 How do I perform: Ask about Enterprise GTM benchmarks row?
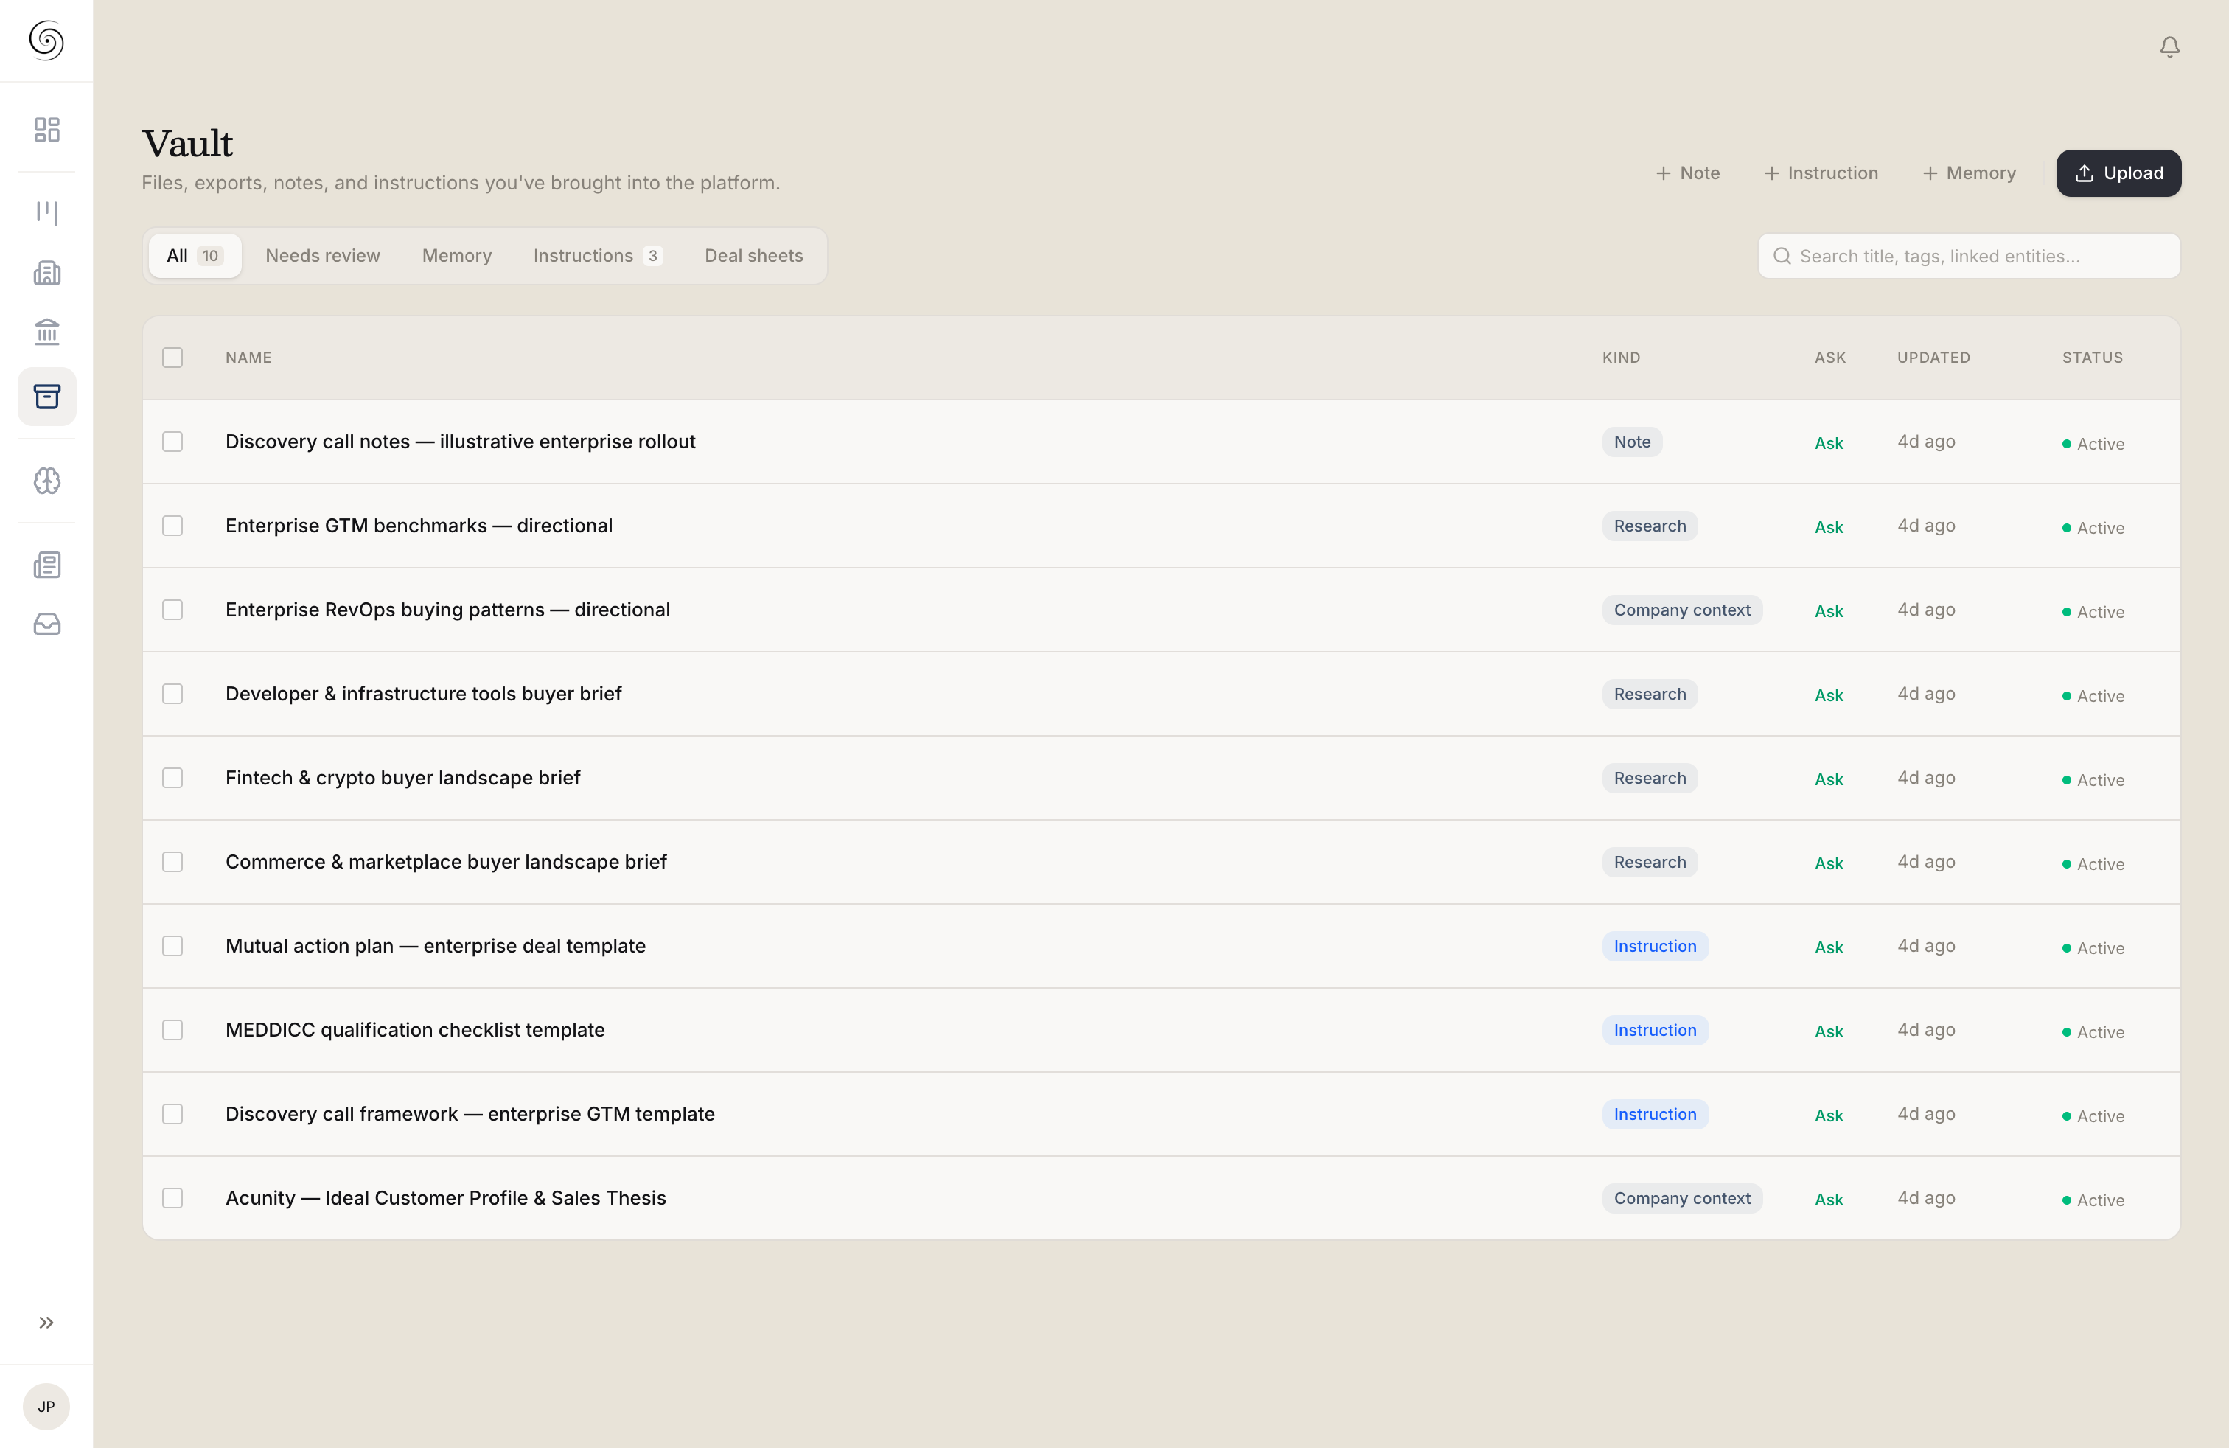pyautogui.click(x=1828, y=527)
